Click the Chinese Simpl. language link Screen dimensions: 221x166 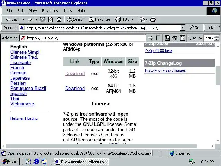tap(25, 52)
